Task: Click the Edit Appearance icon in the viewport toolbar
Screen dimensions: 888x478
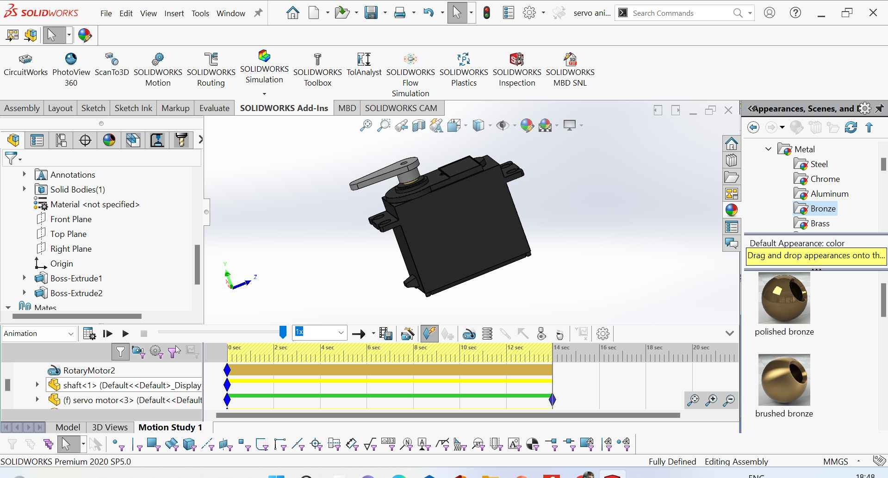Action: click(527, 125)
